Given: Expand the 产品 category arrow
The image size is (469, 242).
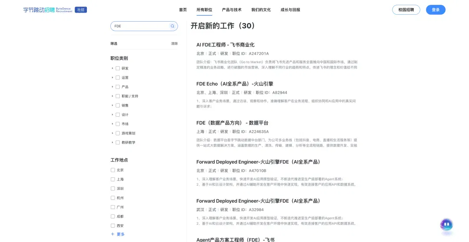Looking at the screenshot, I should pos(112,87).
